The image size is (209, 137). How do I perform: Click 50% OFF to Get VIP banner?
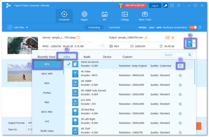(135, 5)
